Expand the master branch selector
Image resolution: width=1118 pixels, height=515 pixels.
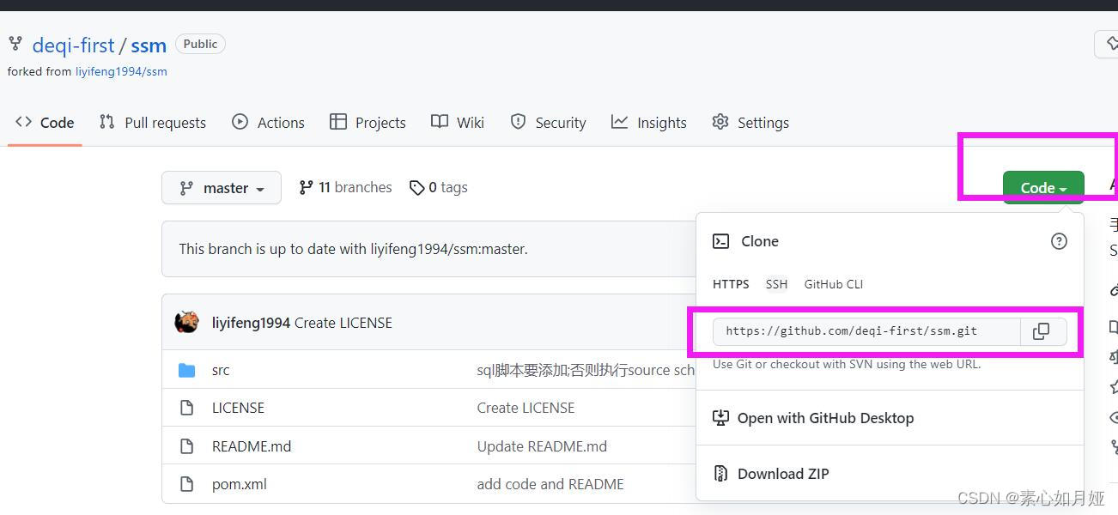click(x=222, y=188)
